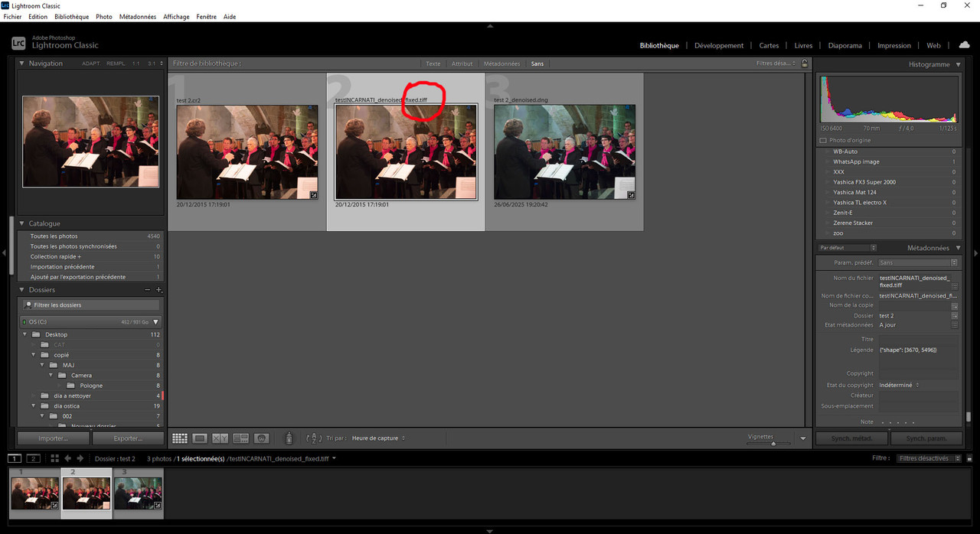Image resolution: width=980 pixels, height=534 pixels.
Task: Switch to the Impression module
Action: tap(894, 45)
